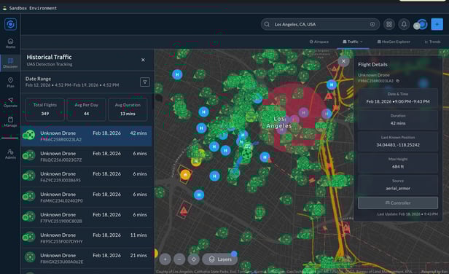Click the Date & Time value in Flight Details
Image resolution: width=449 pixels, height=274 pixels.
(x=398, y=101)
